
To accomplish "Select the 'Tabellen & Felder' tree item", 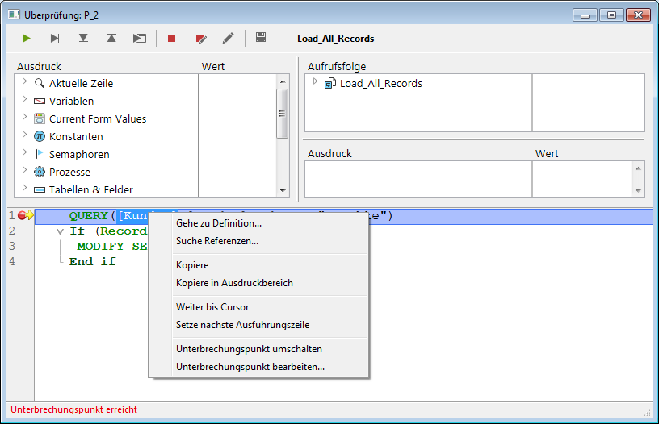I will (90, 189).
